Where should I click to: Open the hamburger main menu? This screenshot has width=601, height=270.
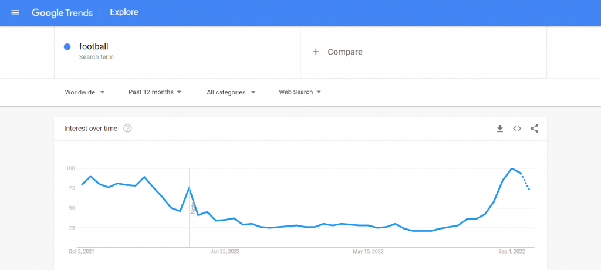point(15,12)
